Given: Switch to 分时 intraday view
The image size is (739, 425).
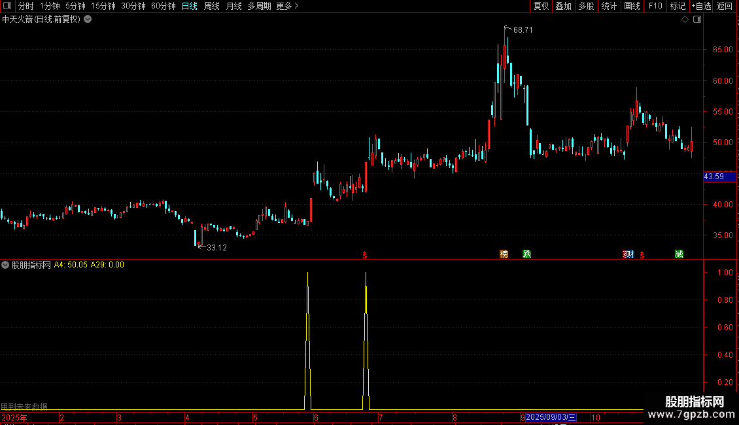Looking at the screenshot, I should [26, 6].
